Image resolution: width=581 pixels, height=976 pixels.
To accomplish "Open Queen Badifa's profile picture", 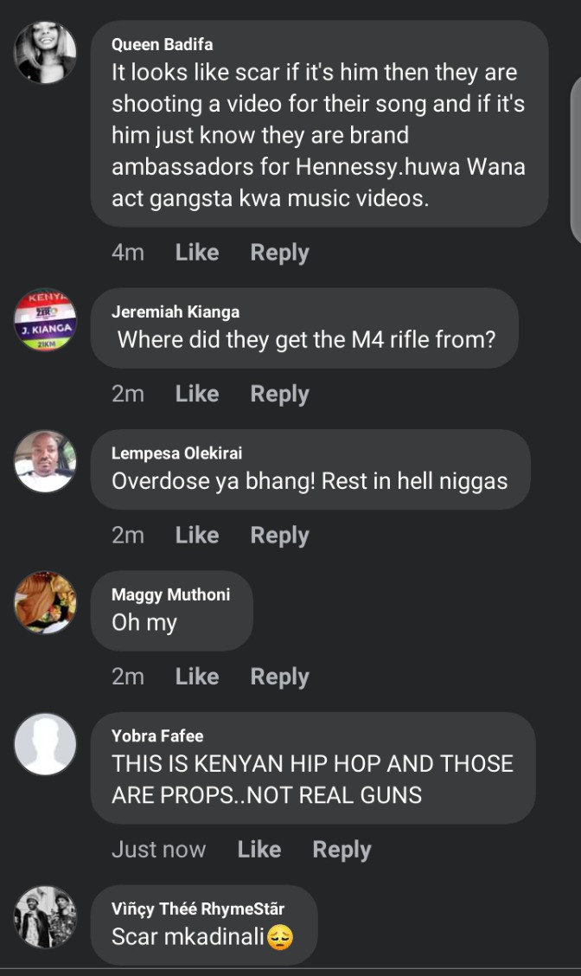I will [46, 52].
